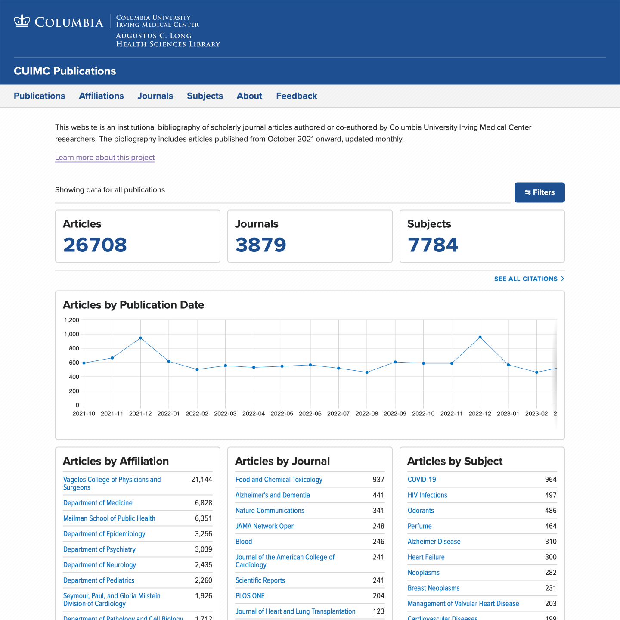Open Department of Neurology affiliation

click(99, 565)
